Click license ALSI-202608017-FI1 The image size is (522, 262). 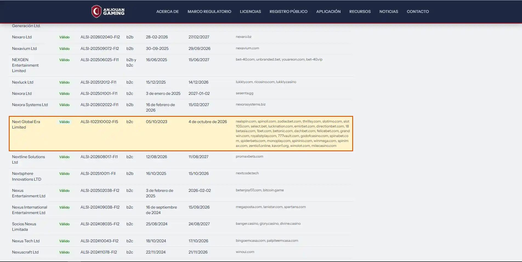[99, 157]
